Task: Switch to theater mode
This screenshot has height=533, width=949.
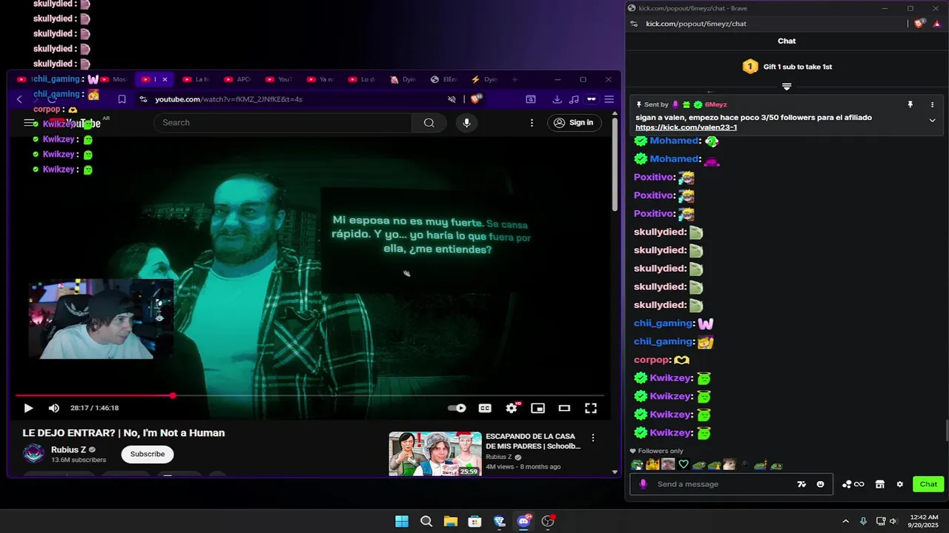Action: pos(564,408)
